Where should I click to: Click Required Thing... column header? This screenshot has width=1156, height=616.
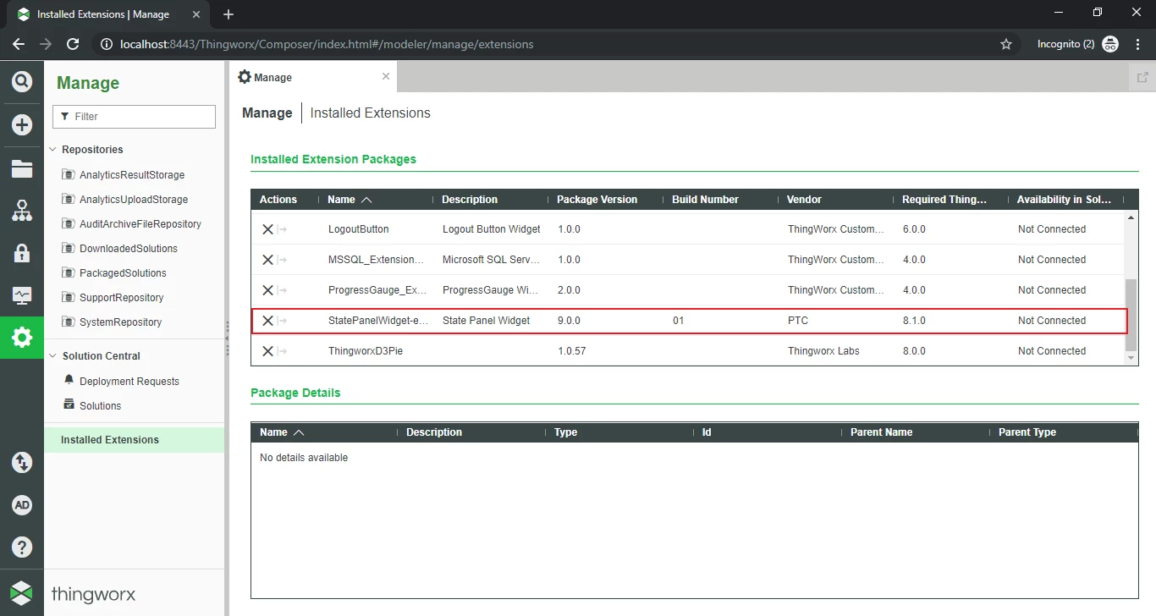(944, 200)
